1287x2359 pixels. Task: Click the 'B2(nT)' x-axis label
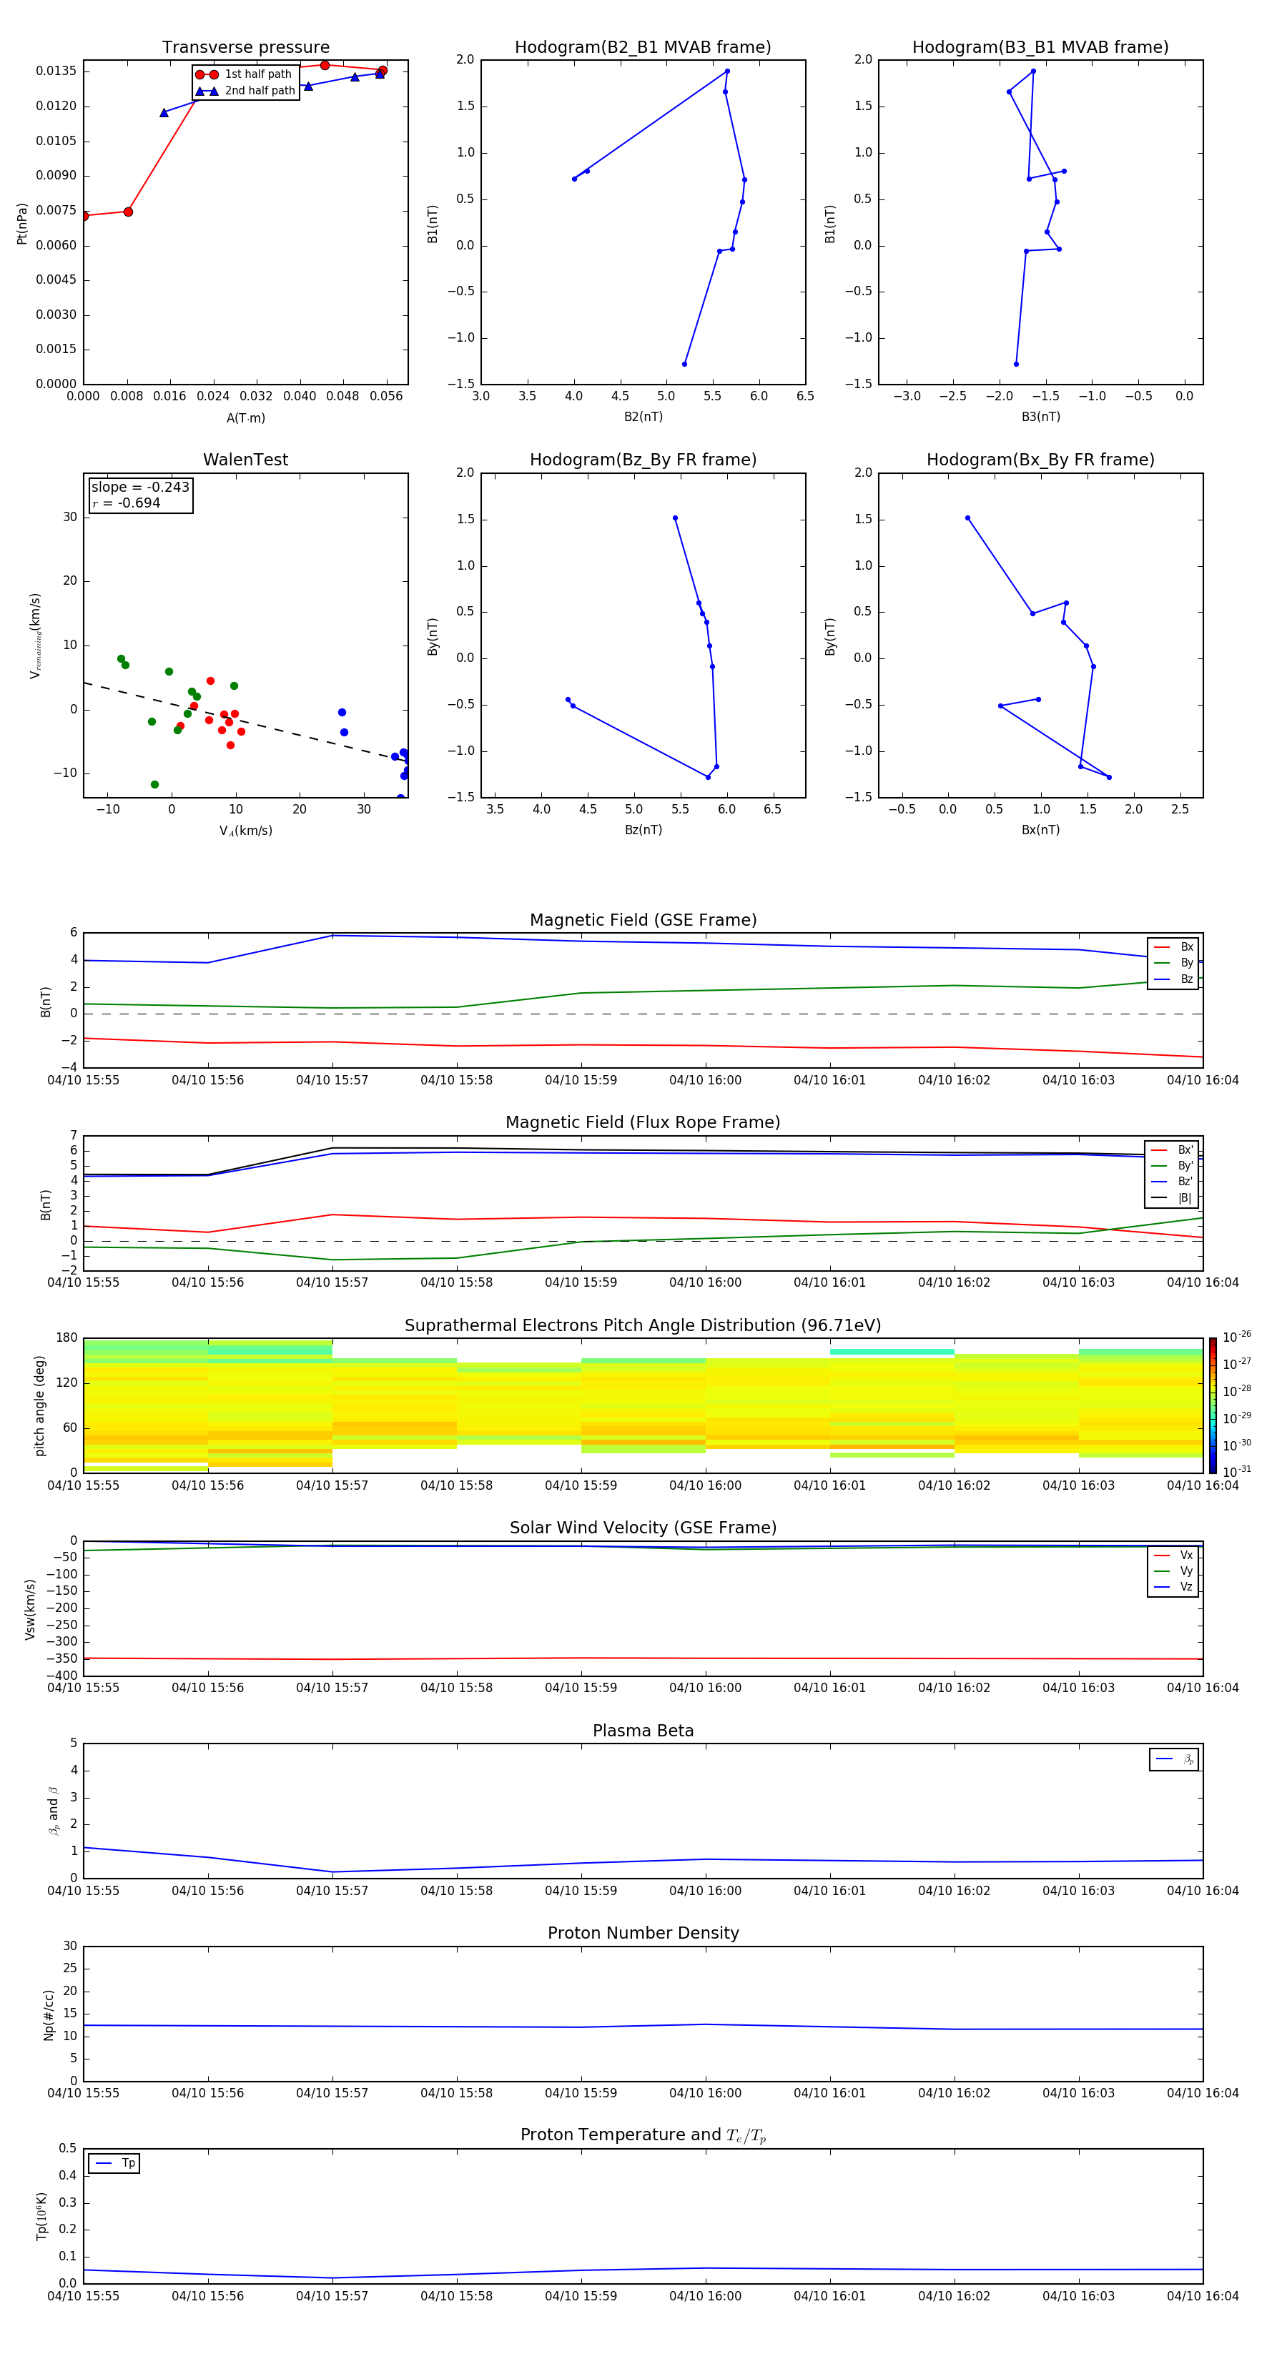pos(643,417)
